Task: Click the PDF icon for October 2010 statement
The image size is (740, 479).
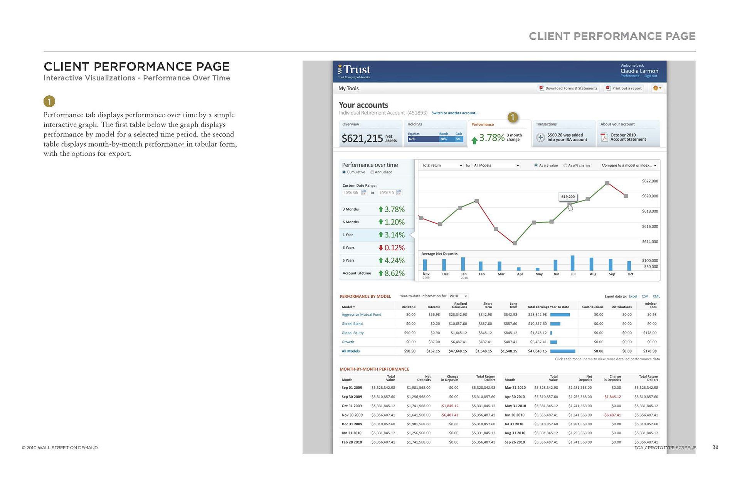Action: (604, 137)
